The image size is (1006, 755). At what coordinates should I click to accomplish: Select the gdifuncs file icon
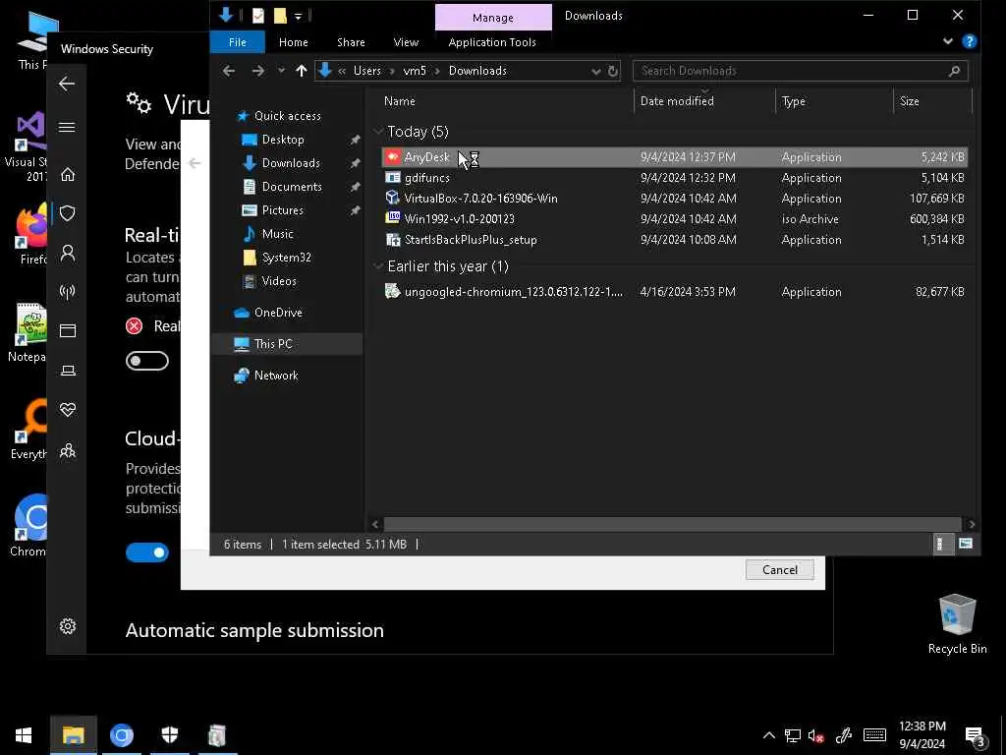[393, 178]
